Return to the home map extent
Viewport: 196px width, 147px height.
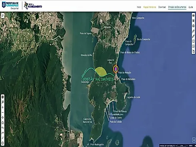[2, 123]
